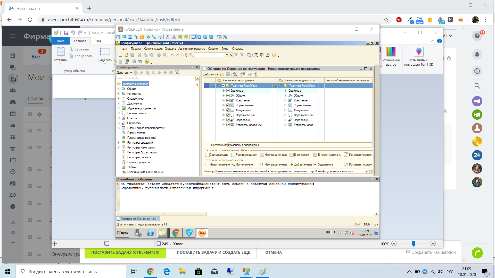
Task: Click the Paint zoom slider handle
Action: point(414,244)
